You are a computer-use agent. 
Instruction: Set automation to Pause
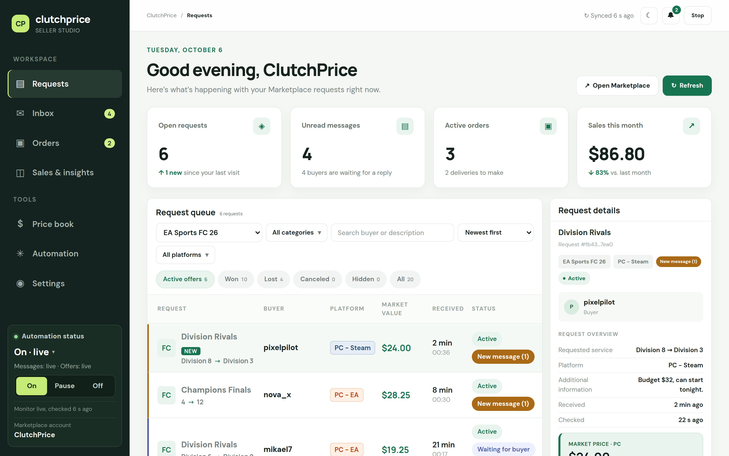pyautogui.click(x=65, y=386)
